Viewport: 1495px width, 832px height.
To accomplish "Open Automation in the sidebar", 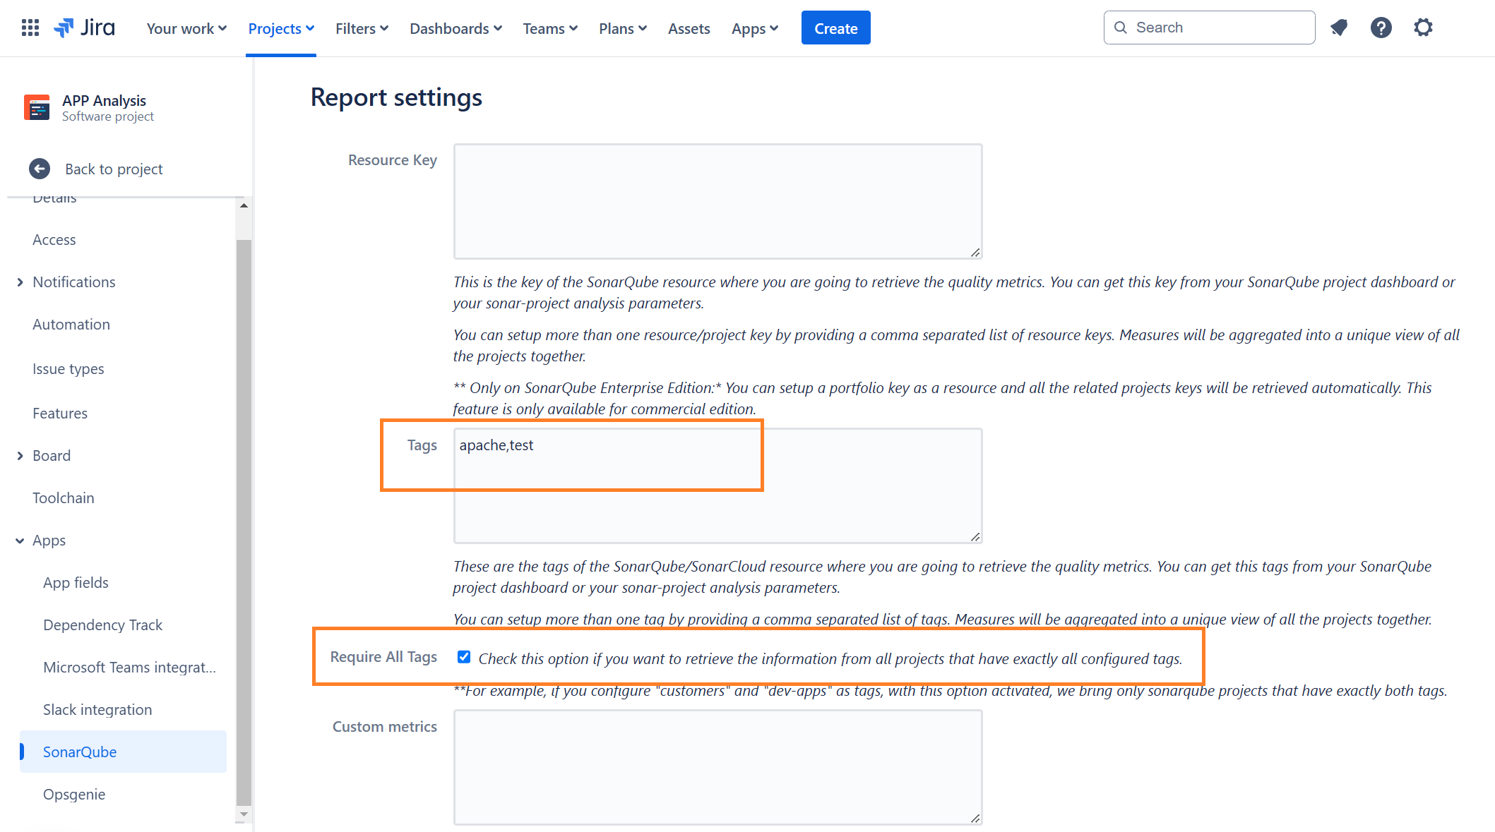I will (x=71, y=324).
